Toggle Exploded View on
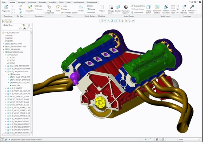Screen dimensions: 204x142 pos(138,6)
